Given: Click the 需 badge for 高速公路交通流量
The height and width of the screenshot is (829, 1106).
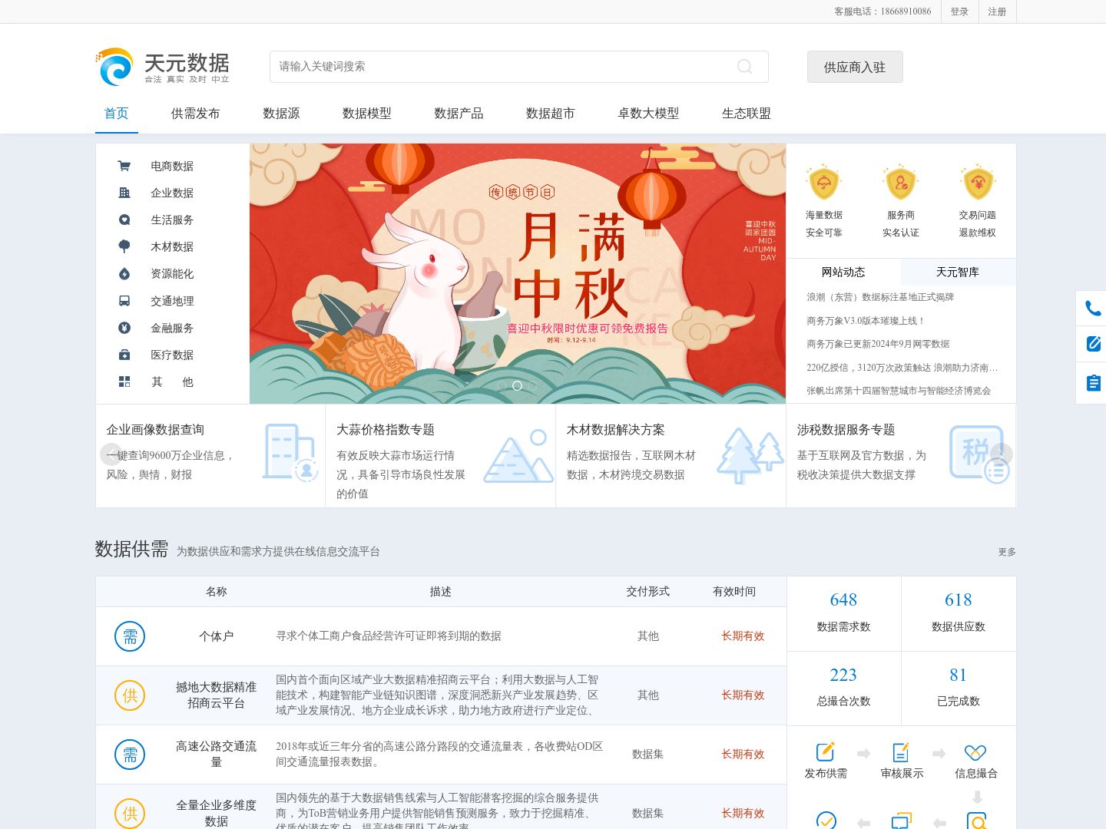Looking at the screenshot, I should click(130, 755).
